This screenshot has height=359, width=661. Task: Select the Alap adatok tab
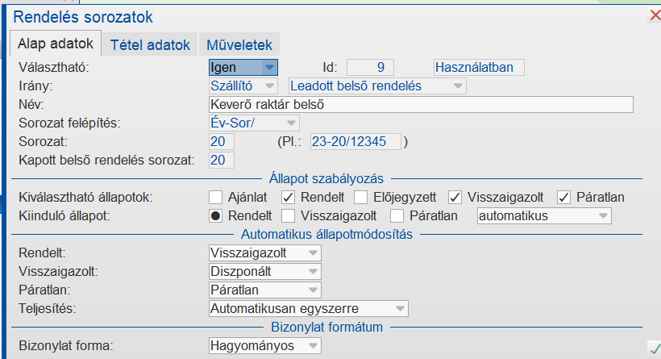[56, 44]
